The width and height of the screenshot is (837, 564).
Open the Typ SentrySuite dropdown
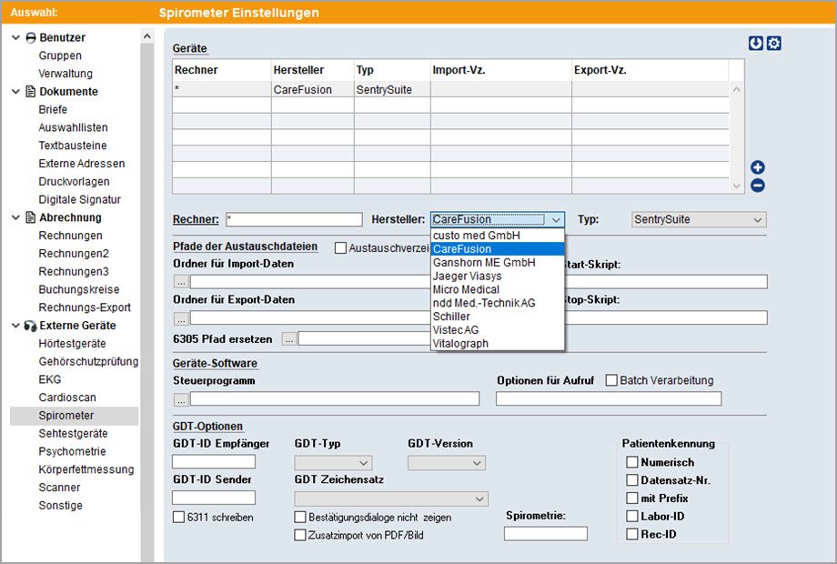click(x=699, y=220)
